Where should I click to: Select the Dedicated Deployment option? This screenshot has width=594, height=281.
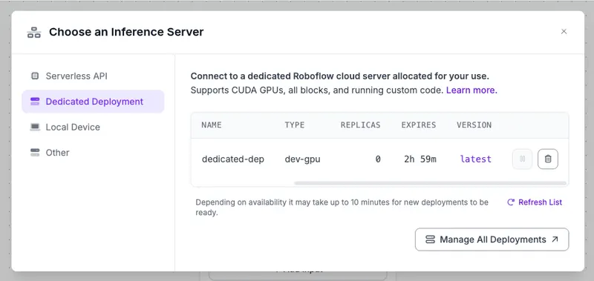(x=93, y=102)
